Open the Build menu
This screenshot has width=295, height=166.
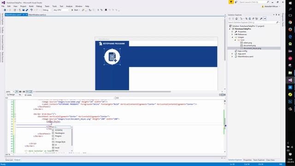tap(31, 6)
